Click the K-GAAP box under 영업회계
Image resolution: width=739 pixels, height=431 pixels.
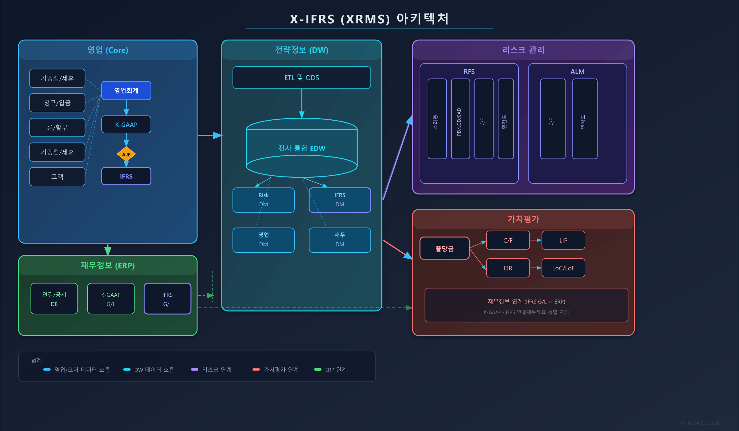126,124
